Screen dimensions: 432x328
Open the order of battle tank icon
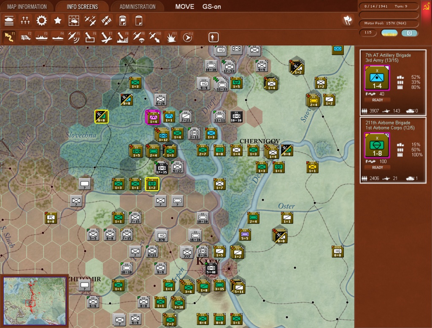pos(9,21)
